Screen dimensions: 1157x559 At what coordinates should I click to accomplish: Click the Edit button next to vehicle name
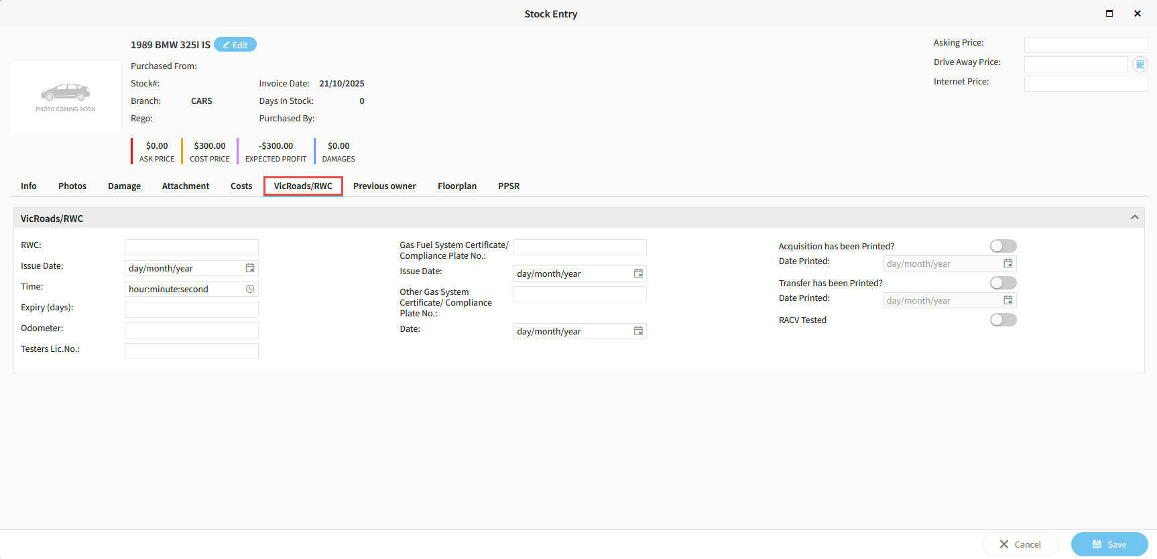(235, 45)
